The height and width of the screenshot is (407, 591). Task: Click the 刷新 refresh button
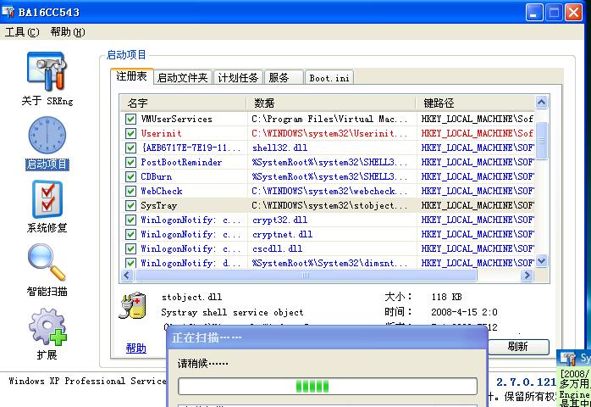pos(519,347)
